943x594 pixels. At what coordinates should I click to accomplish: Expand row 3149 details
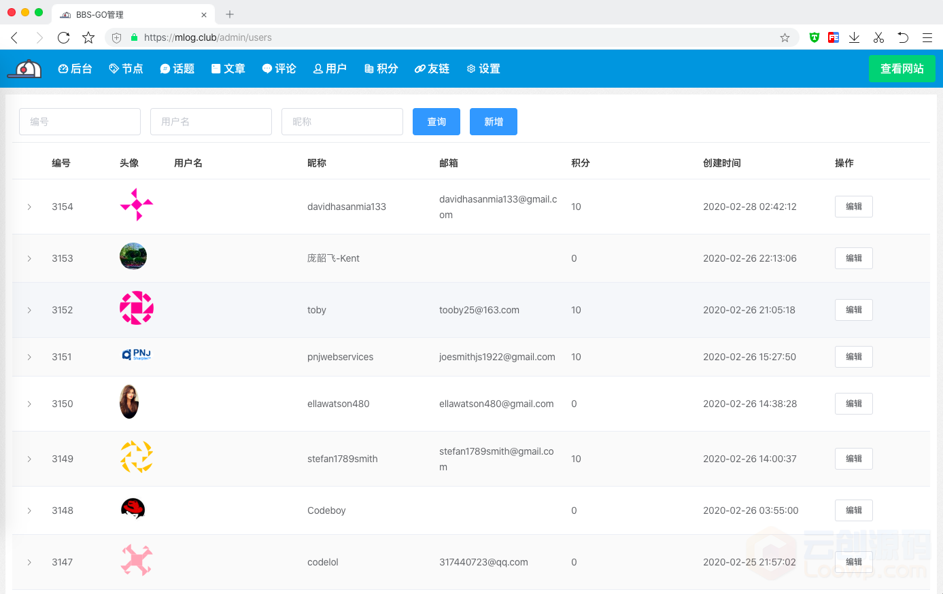click(x=29, y=459)
